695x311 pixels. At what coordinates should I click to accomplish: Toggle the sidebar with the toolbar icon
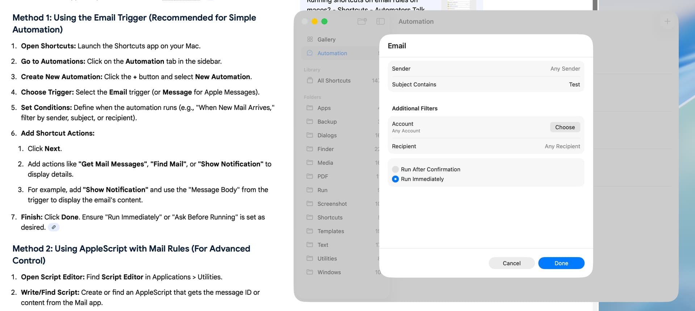click(380, 21)
